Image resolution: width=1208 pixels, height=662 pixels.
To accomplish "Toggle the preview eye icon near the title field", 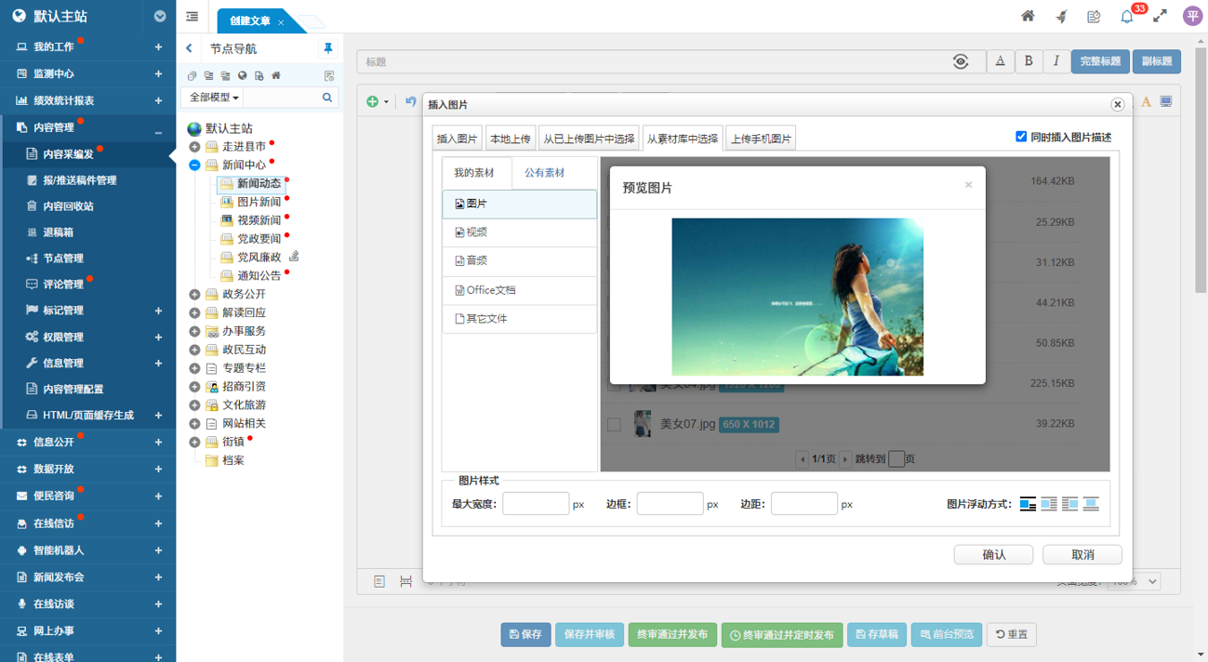I will (962, 60).
